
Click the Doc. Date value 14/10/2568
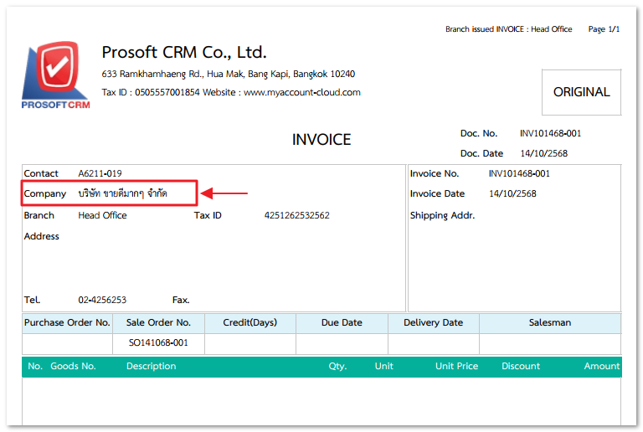pyautogui.click(x=543, y=153)
